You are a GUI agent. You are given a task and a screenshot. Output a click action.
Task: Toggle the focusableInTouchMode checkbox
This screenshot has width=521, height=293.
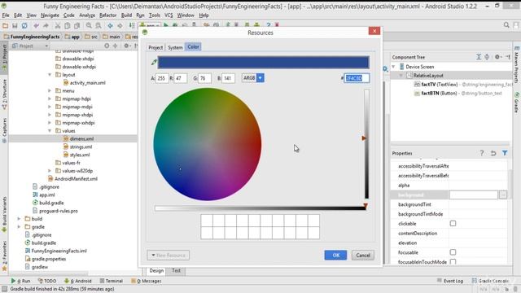pos(453,262)
